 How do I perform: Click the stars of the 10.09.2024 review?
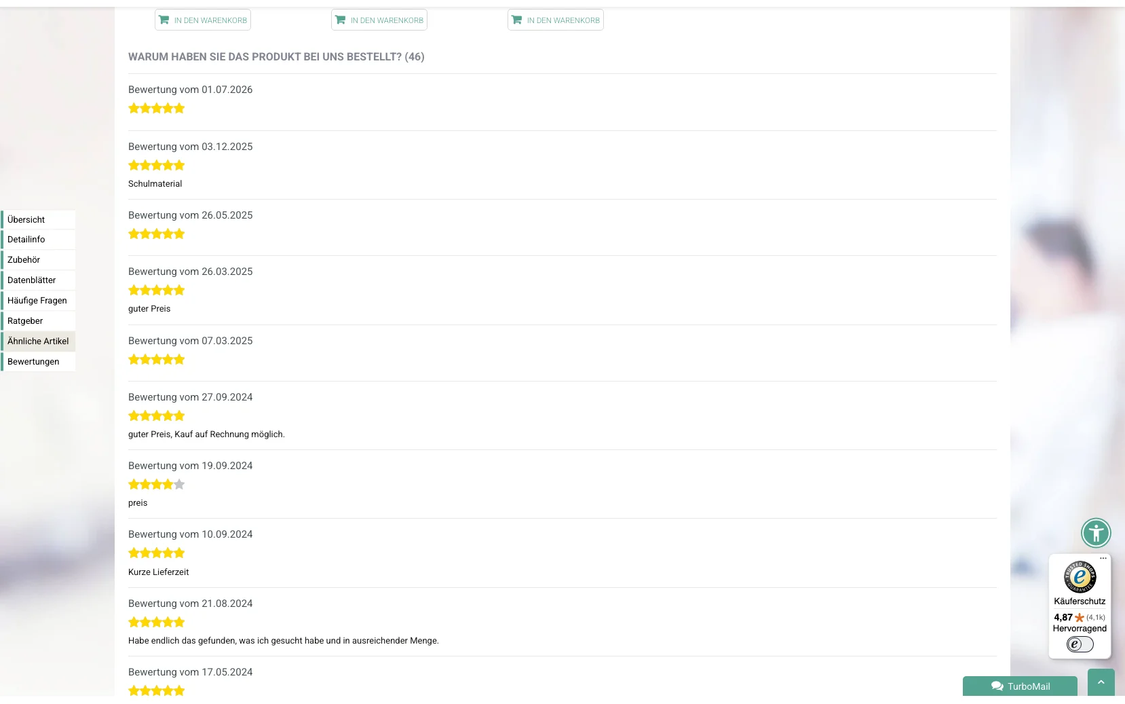(157, 553)
